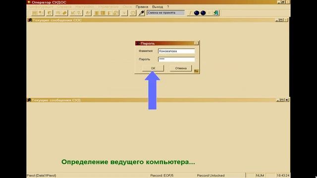
Task: Minimize the Текущие сообщения СУД window
Action: (x=277, y=100)
